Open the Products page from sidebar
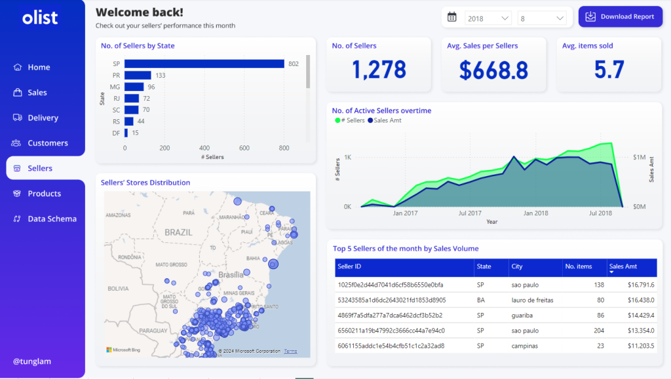 pos(44,194)
